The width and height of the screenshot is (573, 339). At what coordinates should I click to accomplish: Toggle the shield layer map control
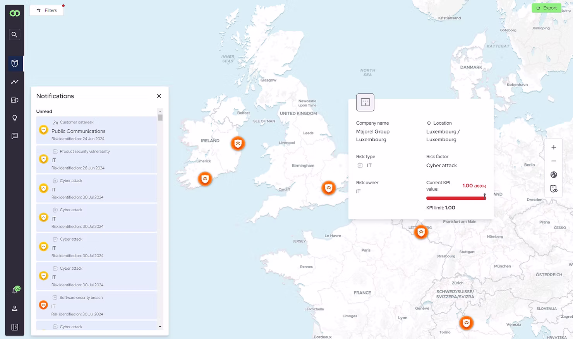554,189
